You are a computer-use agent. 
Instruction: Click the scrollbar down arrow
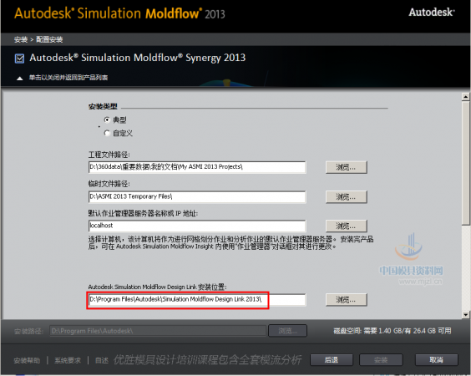tap(466, 315)
